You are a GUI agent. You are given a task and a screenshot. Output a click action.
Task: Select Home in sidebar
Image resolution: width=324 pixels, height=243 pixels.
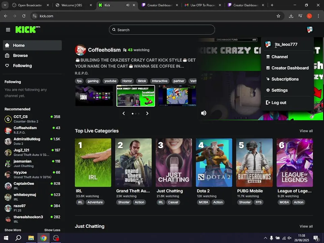(32, 45)
